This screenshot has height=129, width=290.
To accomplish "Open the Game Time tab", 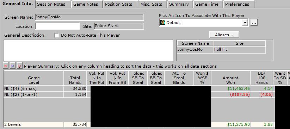I will point(208,4).
